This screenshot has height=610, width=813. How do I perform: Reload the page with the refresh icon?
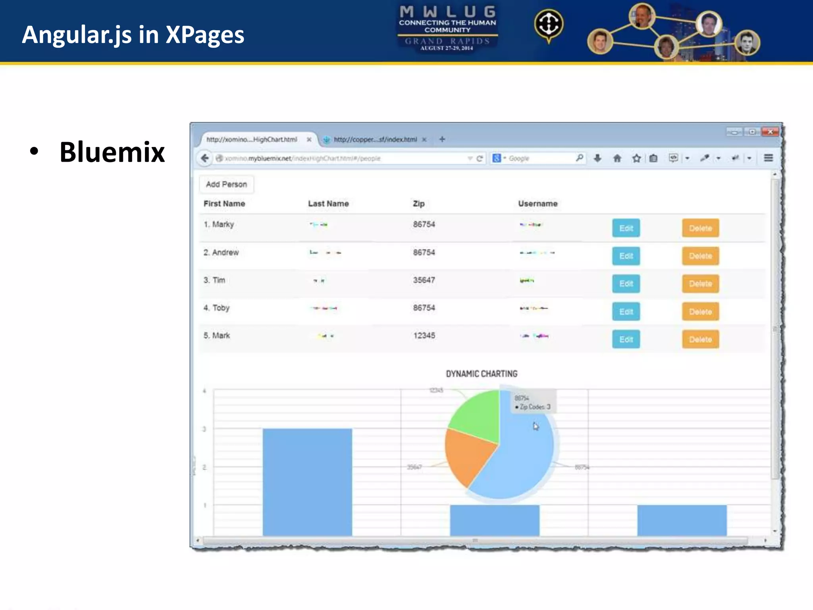(x=480, y=158)
